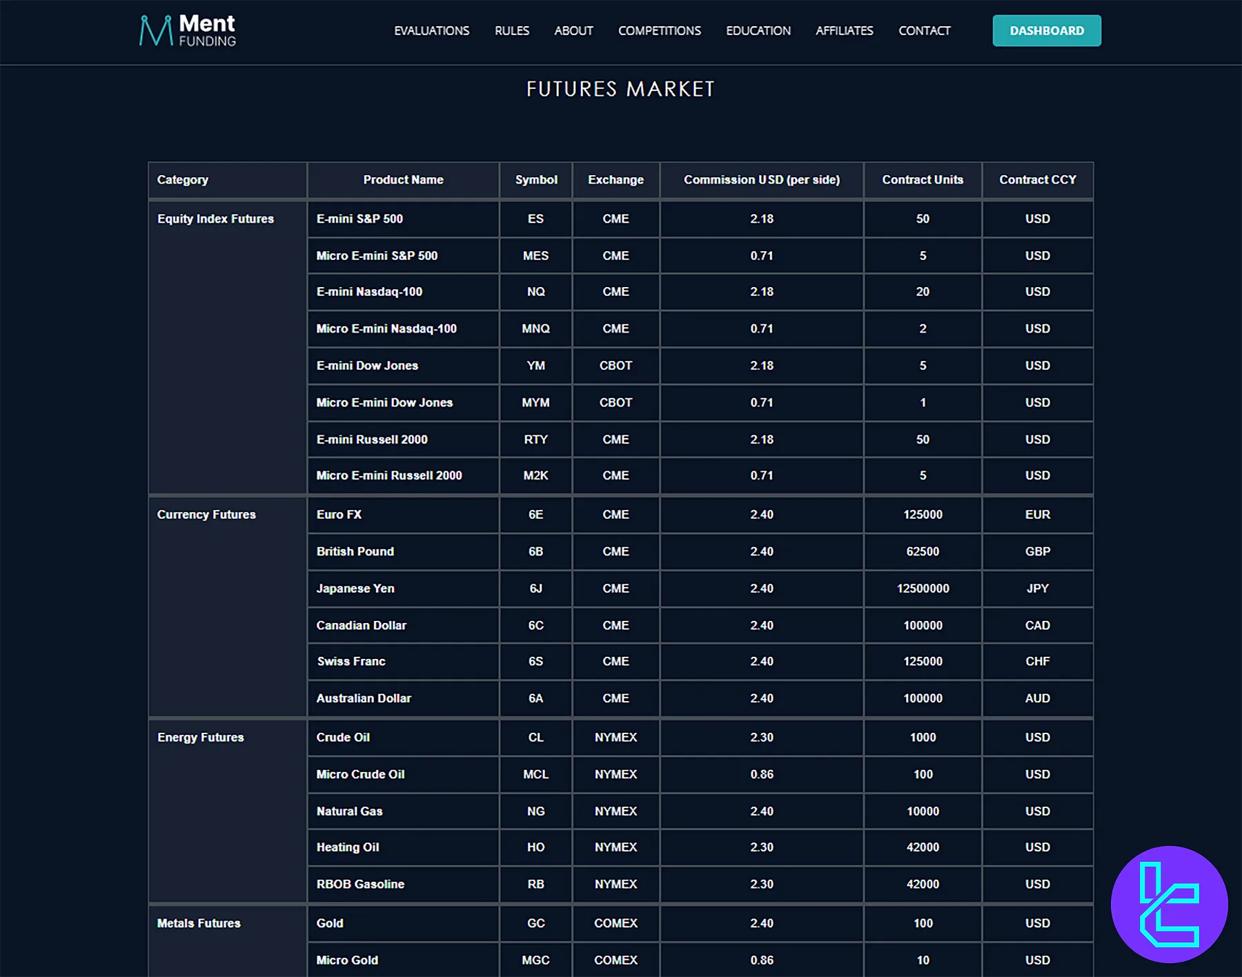Click the Gold product name
This screenshot has width=1242, height=977.
(x=330, y=923)
